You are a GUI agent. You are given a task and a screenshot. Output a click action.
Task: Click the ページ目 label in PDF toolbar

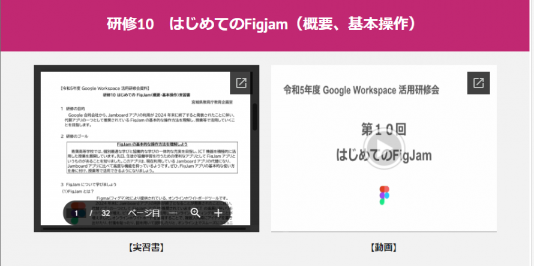point(144,213)
